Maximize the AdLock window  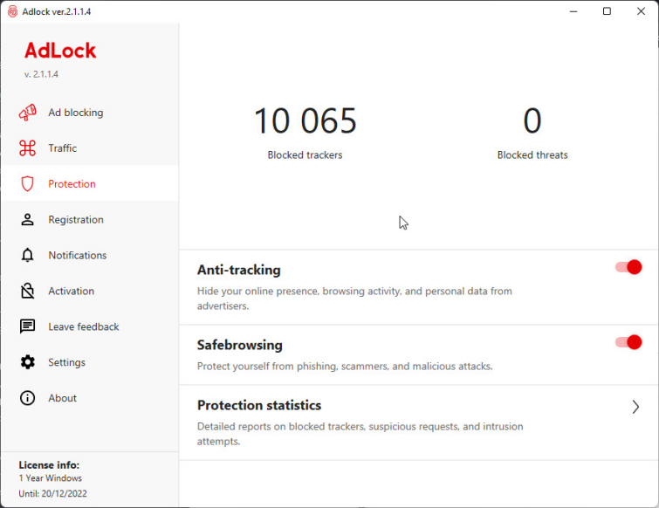[607, 11]
